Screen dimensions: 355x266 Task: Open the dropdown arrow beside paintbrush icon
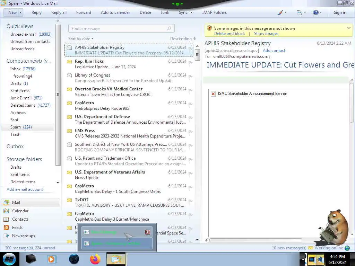point(285,12)
